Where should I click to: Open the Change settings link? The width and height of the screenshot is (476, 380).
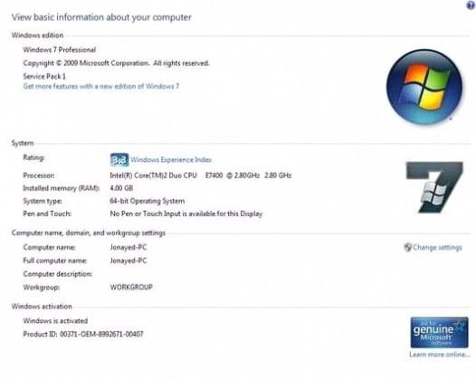click(437, 247)
